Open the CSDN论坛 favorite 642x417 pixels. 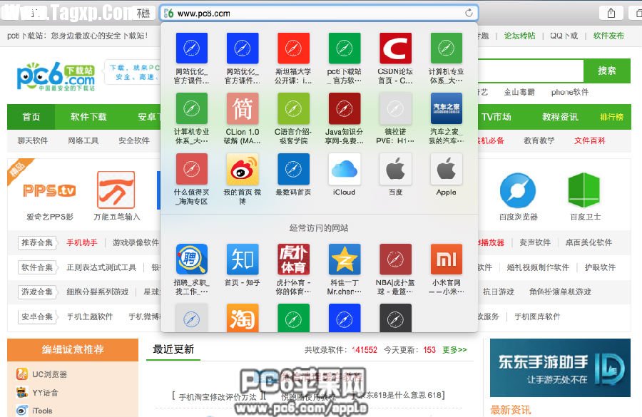395,48
